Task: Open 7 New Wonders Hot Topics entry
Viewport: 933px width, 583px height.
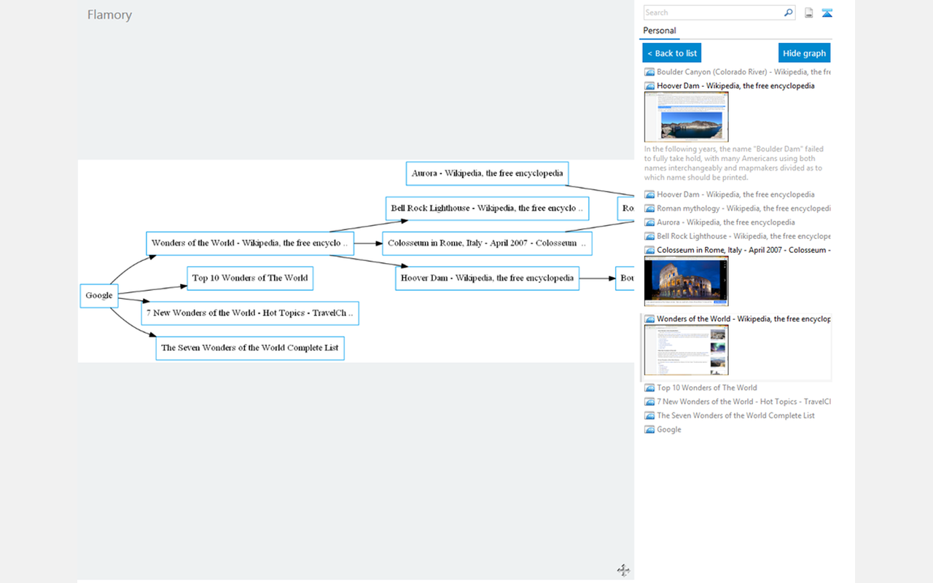Action: click(743, 402)
